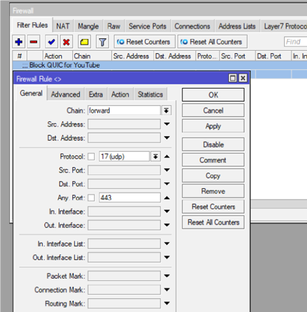The height and width of the screenshot is (312, 307).
Task: Add a new firewall rule with plus icon
Action: pos(19,42)
